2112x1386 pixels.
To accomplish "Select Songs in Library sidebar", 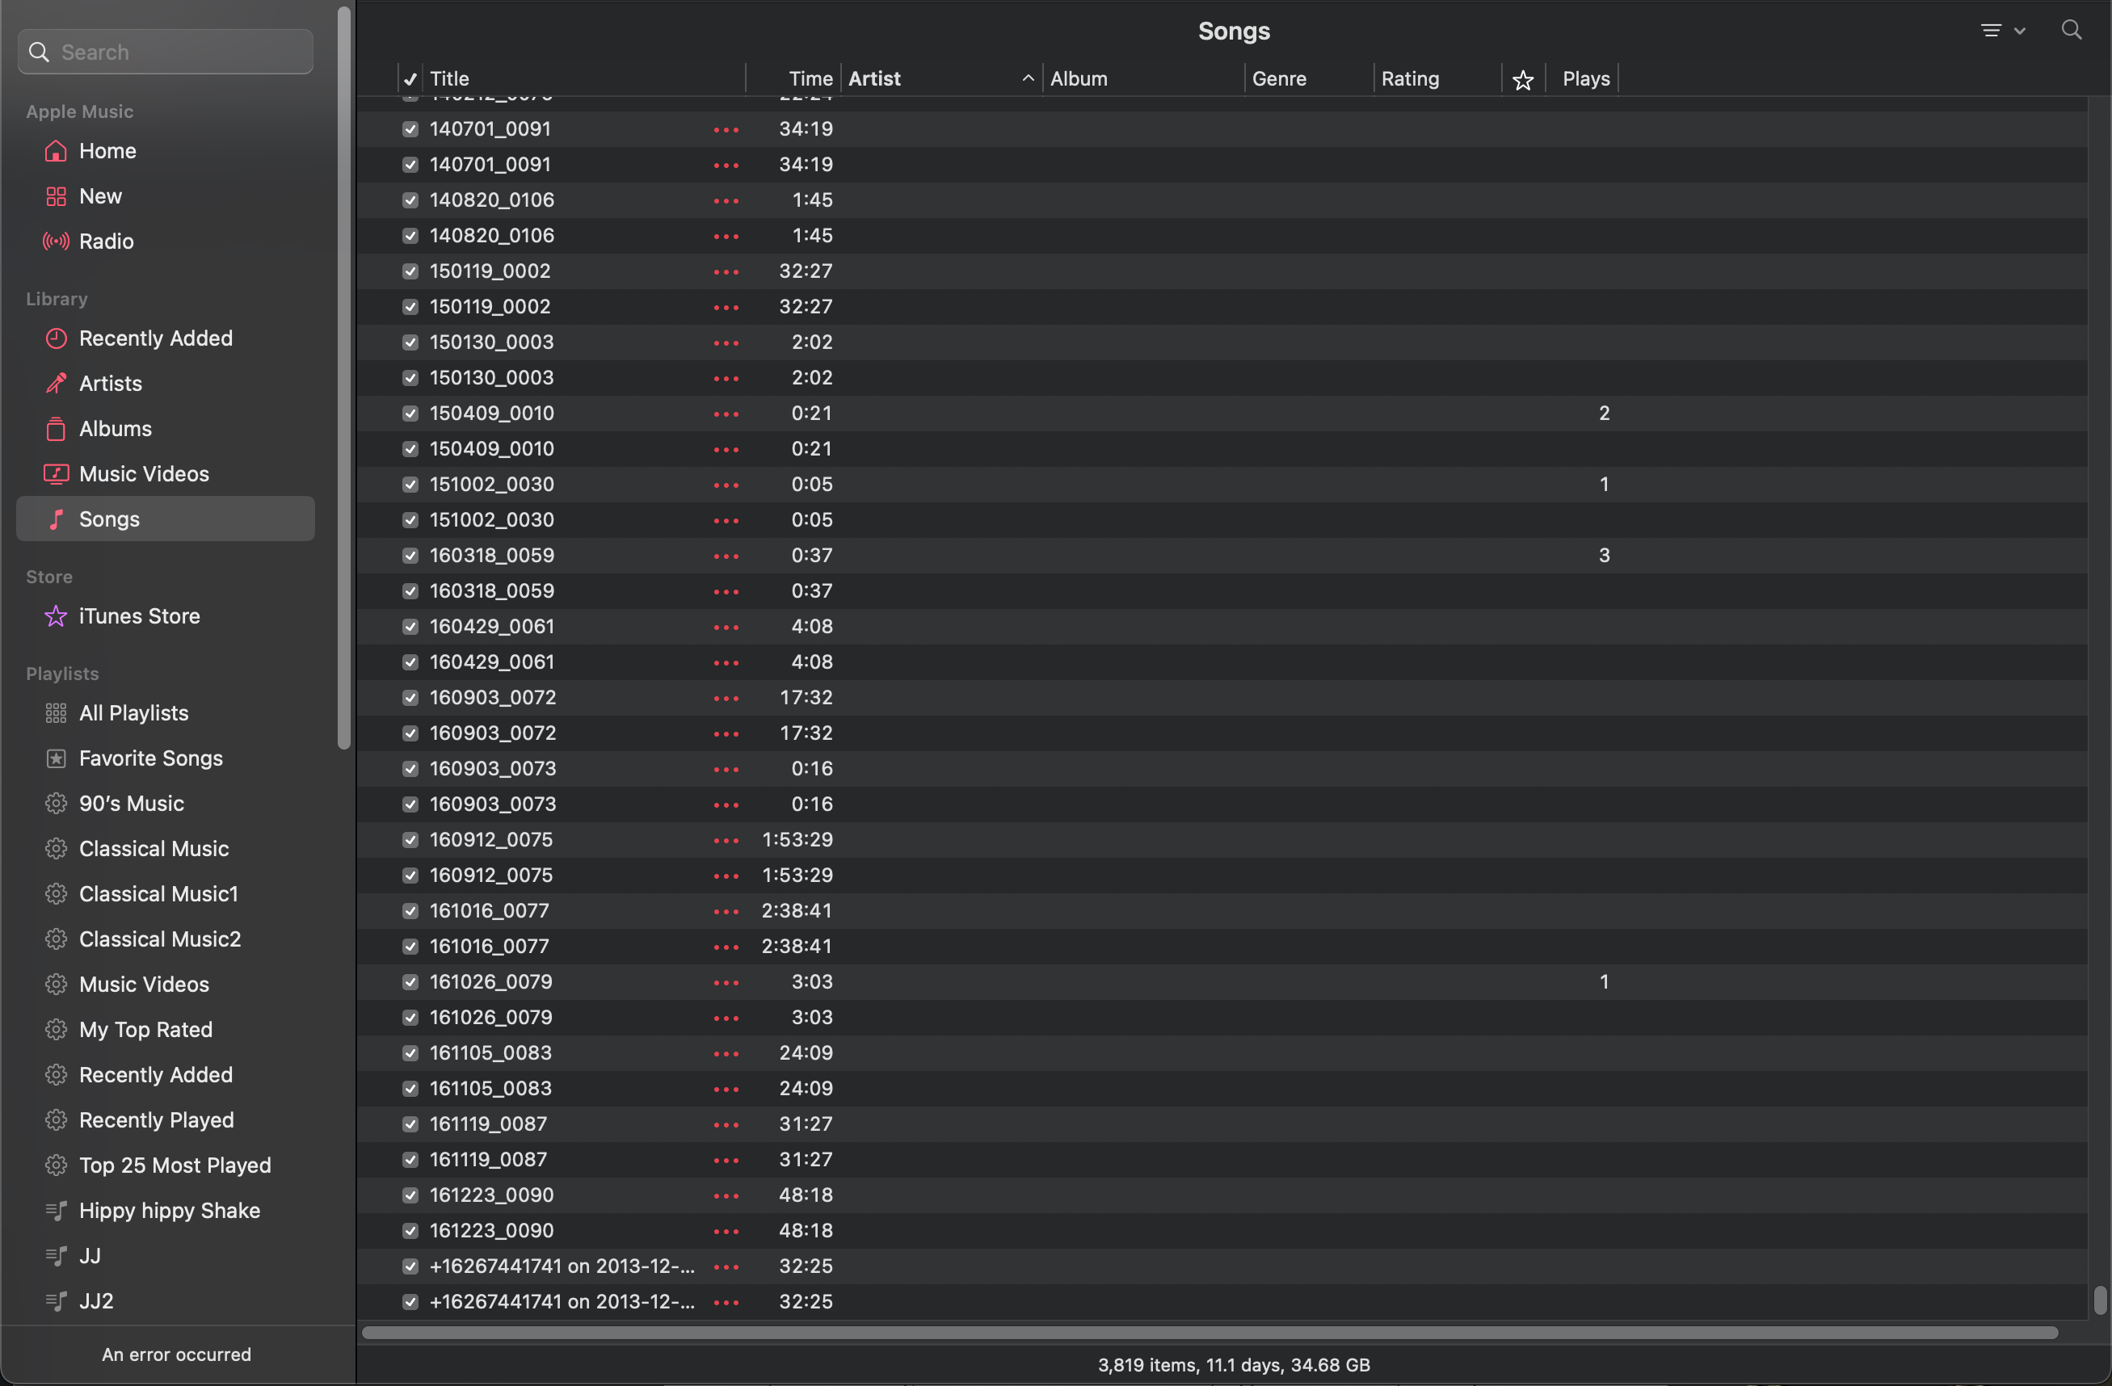I will coord(109,519).
